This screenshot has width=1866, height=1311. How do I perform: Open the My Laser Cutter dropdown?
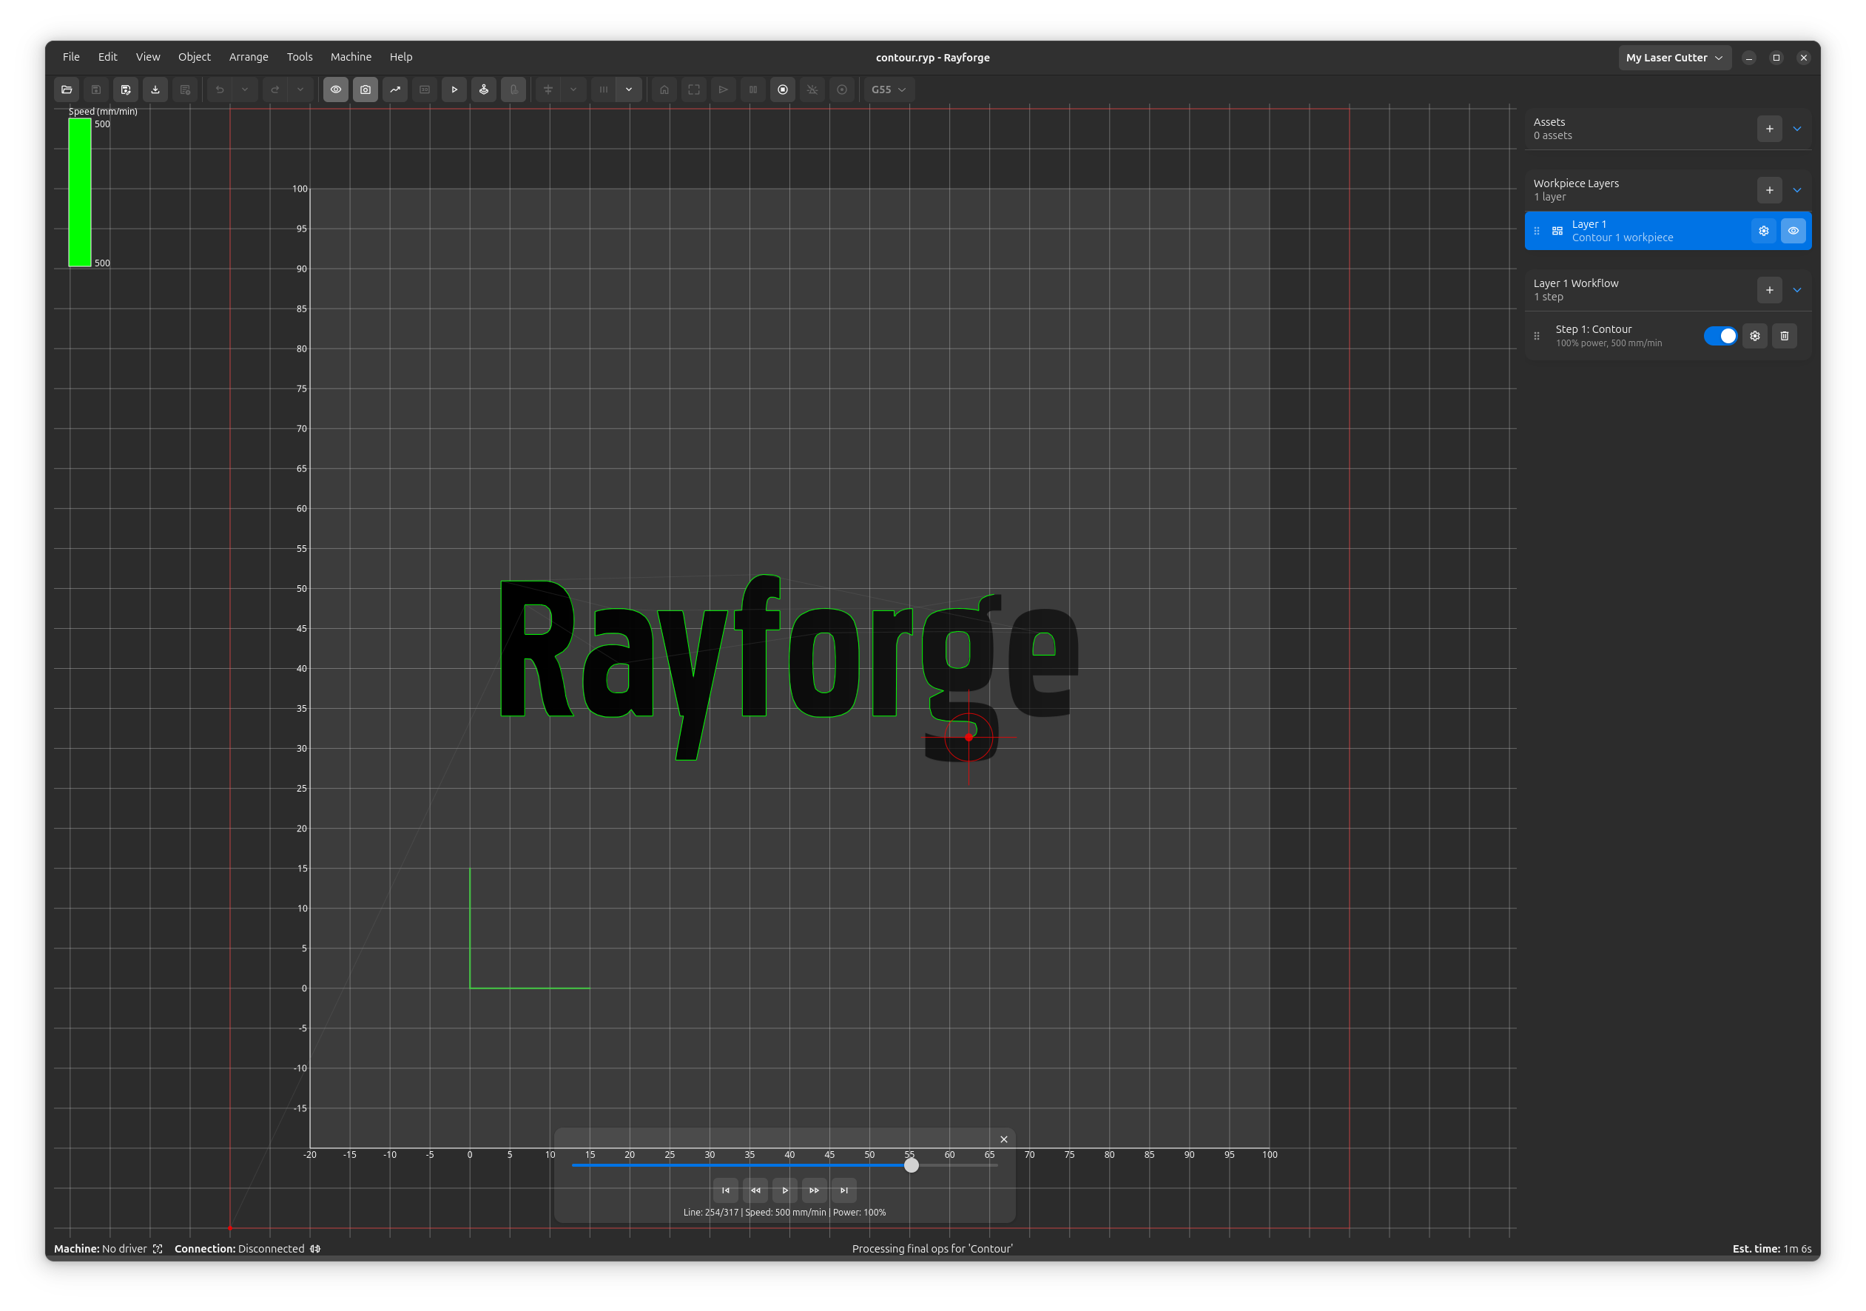1674,58
